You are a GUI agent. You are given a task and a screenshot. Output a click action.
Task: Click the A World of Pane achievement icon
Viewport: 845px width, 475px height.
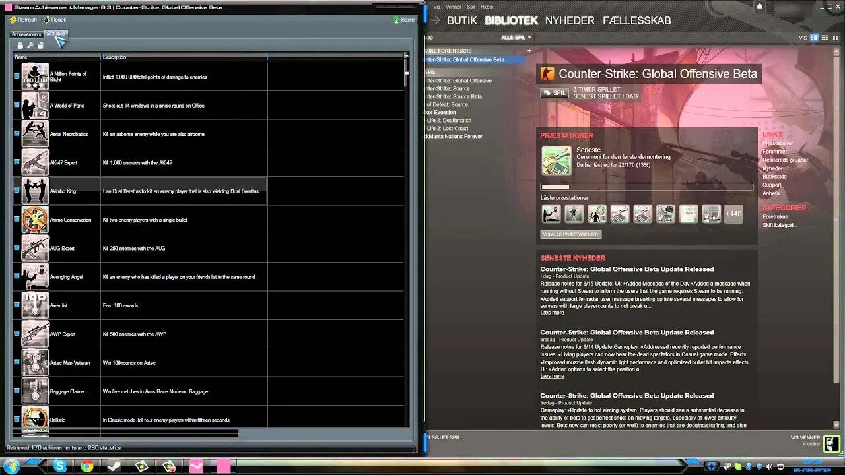pyautogui.click(x=35, y=106)
